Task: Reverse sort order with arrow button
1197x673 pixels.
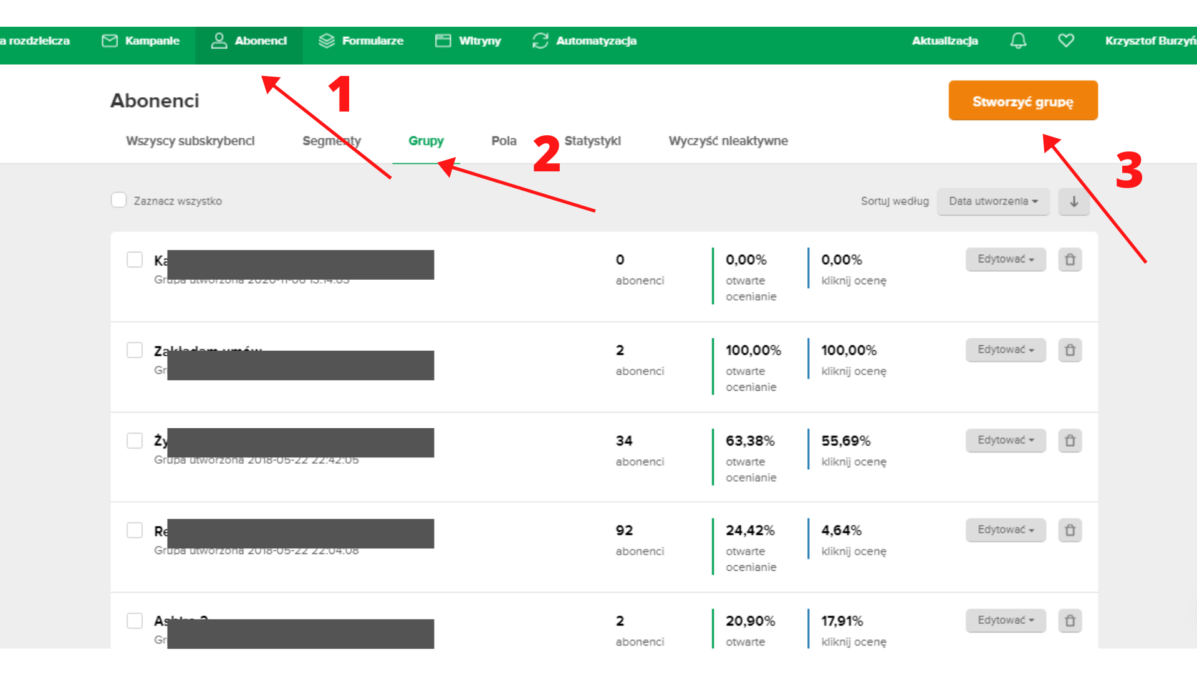Action: point(1074,201)
